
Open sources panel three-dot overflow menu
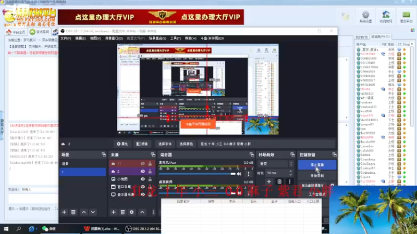click(153, 212)
